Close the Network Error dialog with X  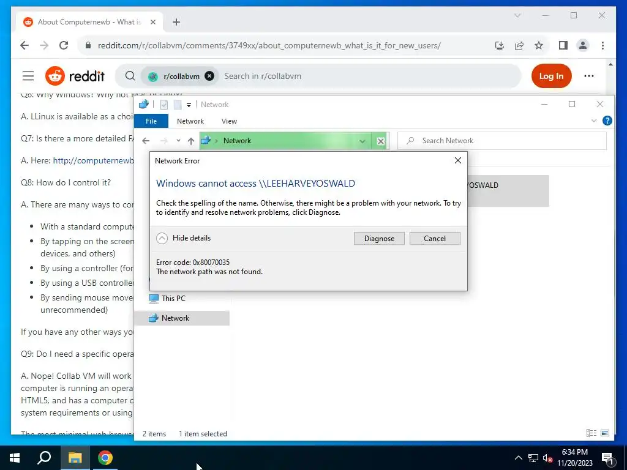point(458,160)
